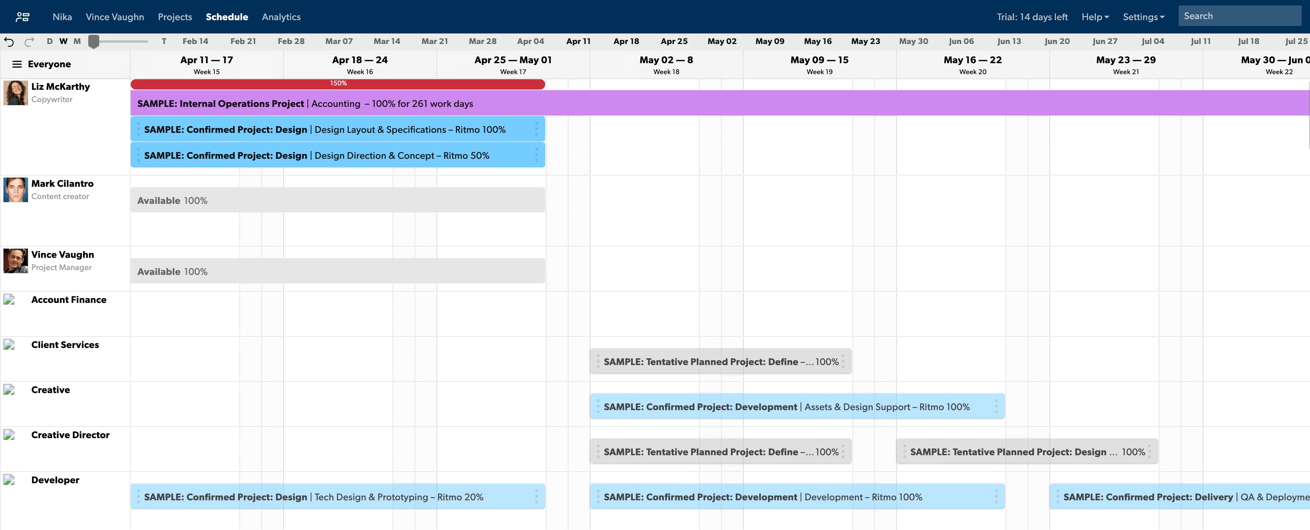
Task: Open the Projects tab
Action: pyautogui.click(x=175, y=17)
